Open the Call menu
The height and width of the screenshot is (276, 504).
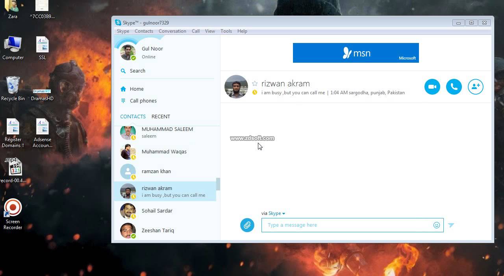coord(196,31)
